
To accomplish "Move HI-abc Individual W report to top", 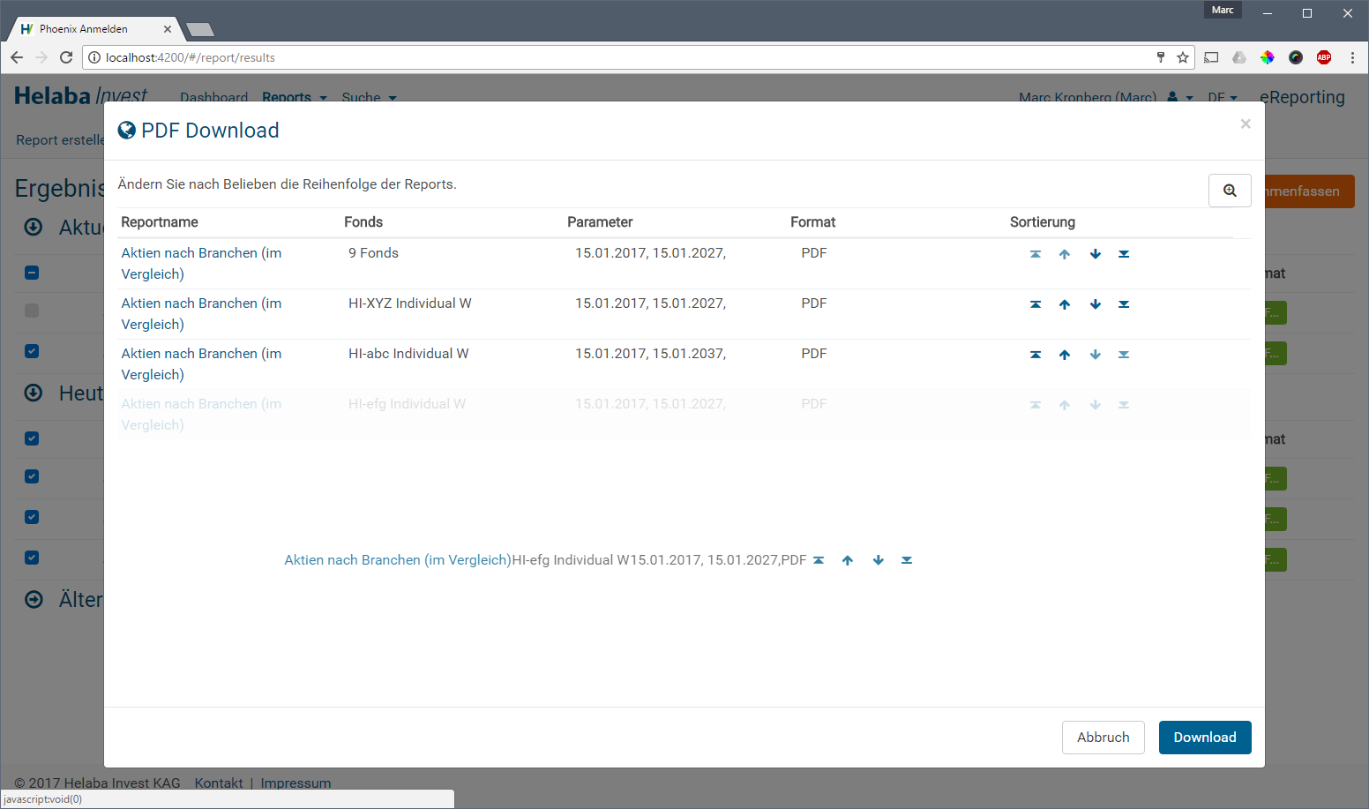I will 1036,355.
